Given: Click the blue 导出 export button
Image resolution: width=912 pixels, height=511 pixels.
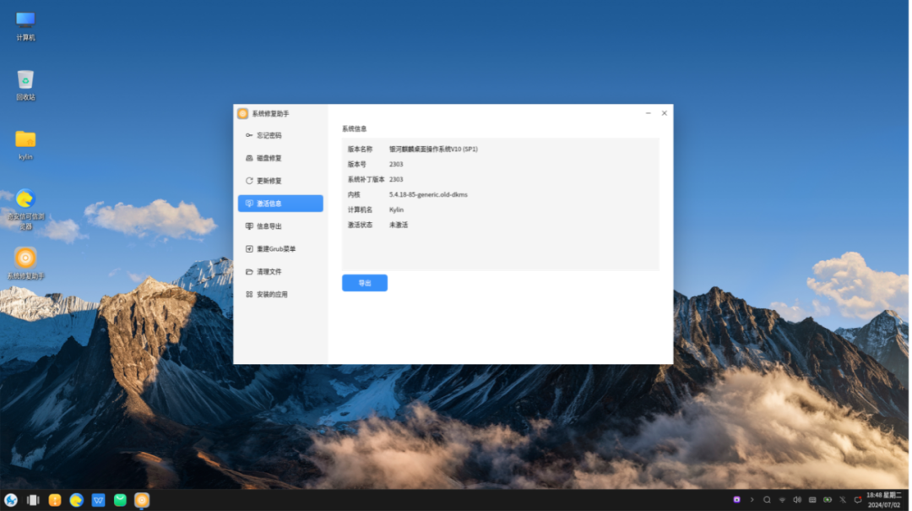Looking at the screenshot, I should [x=364, y=283].
